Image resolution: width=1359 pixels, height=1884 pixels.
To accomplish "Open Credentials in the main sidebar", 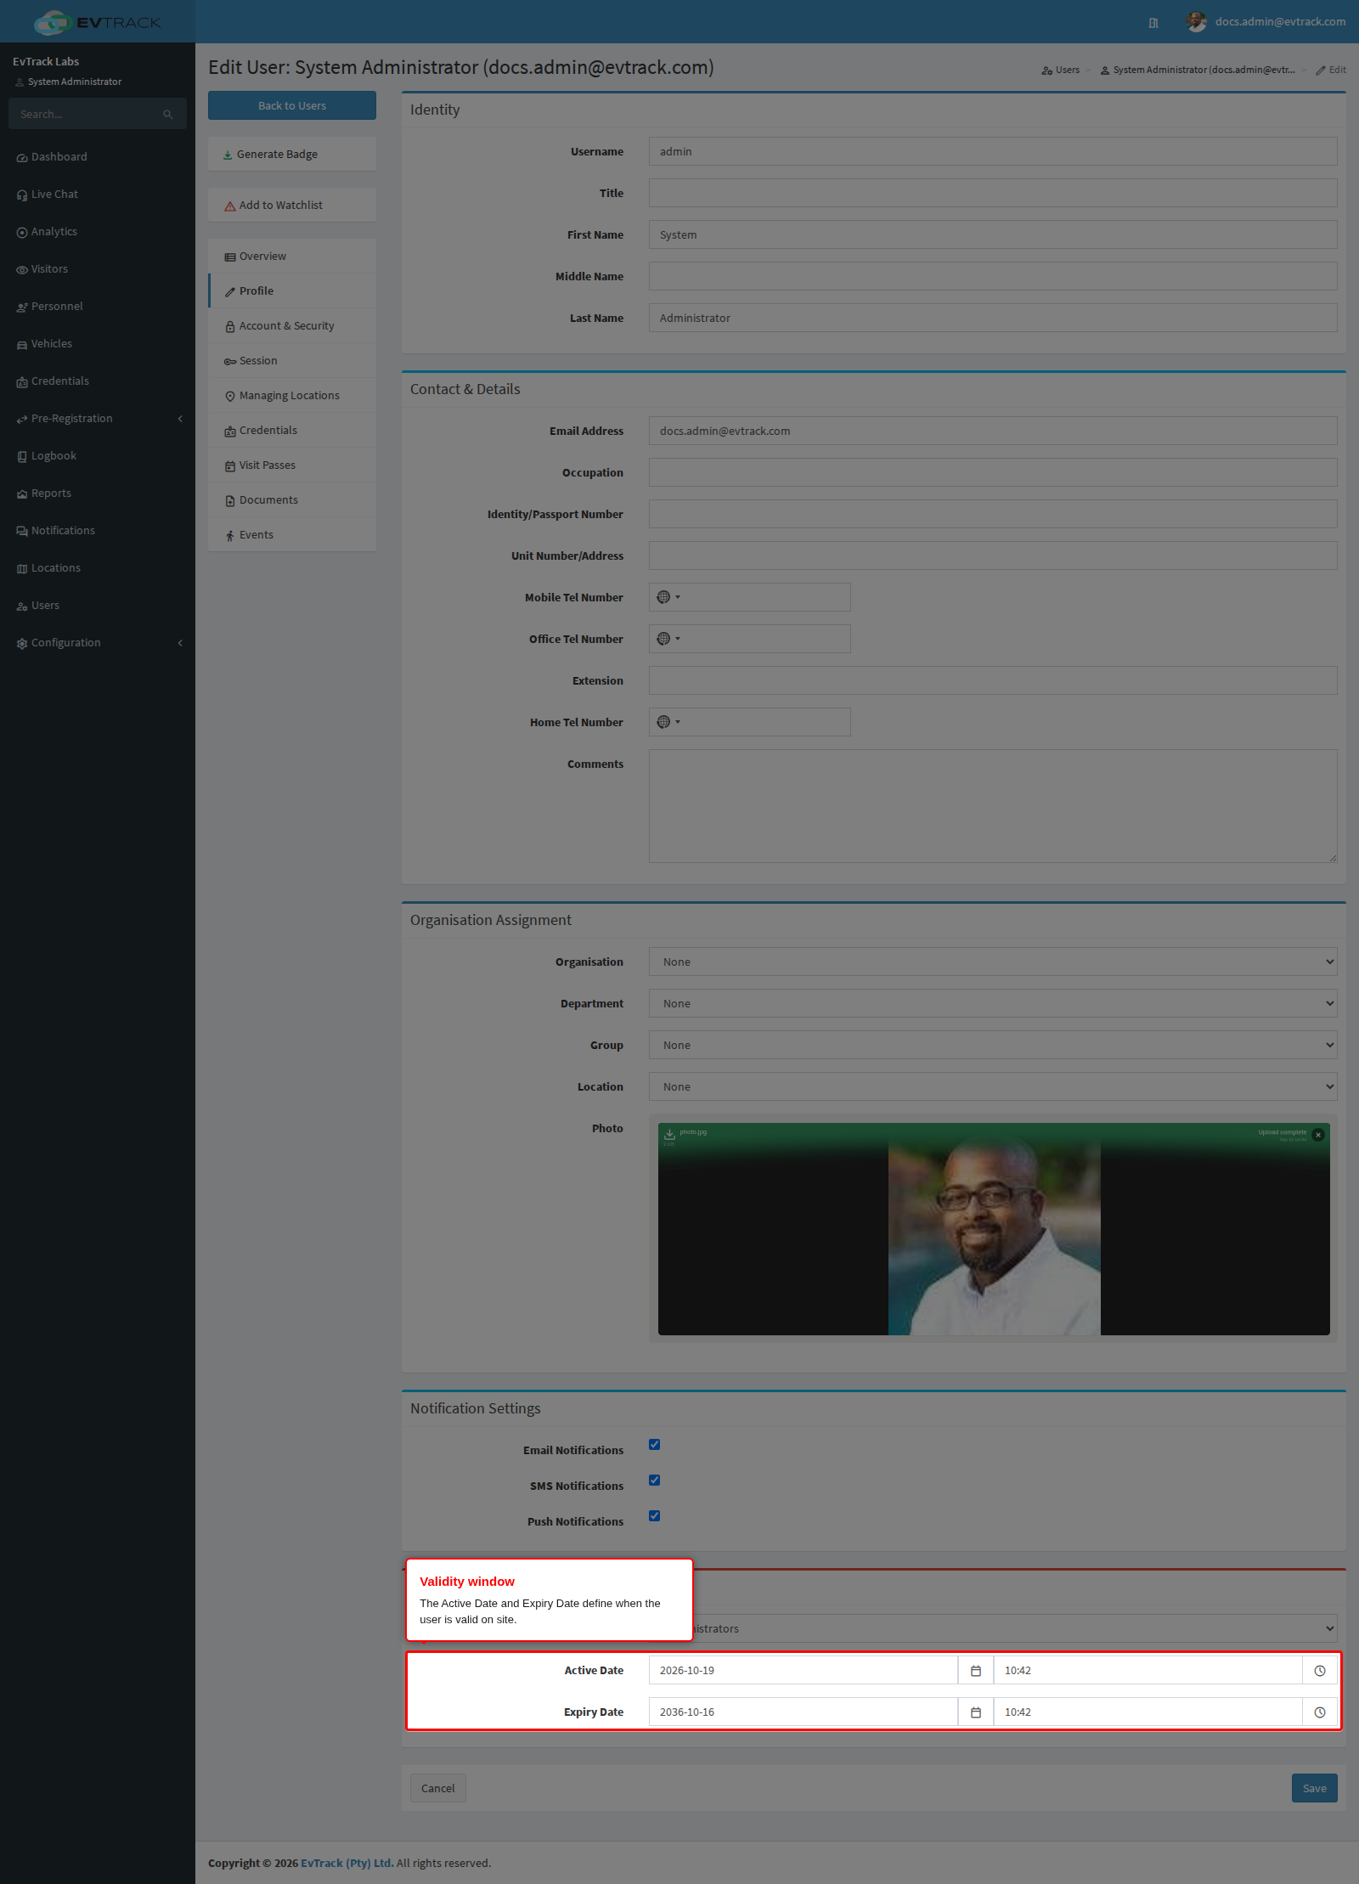I will click(98, 381).
